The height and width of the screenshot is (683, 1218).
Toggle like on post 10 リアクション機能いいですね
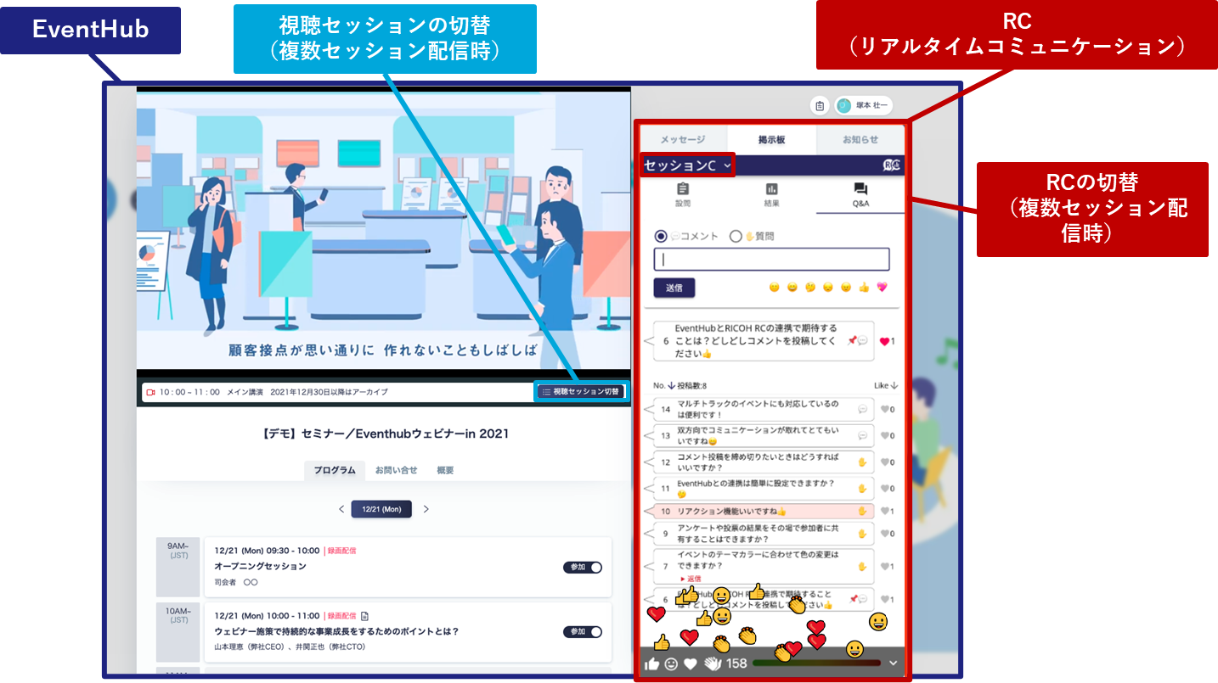pos(884,512)
